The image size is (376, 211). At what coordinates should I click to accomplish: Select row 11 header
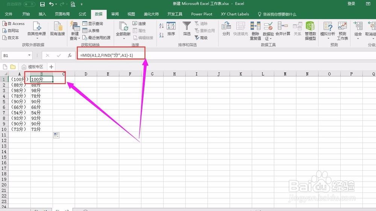coord(4,135)
